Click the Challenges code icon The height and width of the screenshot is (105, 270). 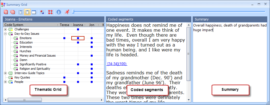point(11,30)
